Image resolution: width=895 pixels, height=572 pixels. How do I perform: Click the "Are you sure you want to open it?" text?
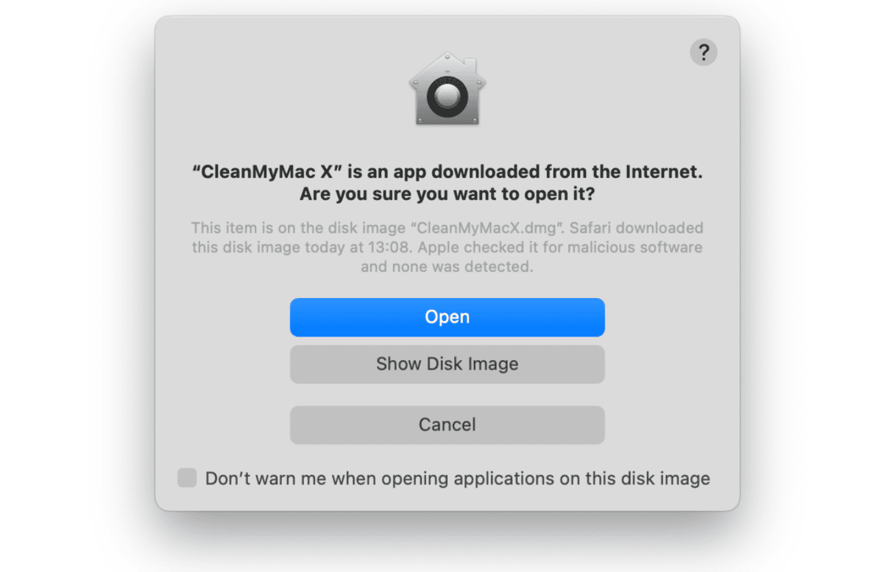(x=447, y=196)
